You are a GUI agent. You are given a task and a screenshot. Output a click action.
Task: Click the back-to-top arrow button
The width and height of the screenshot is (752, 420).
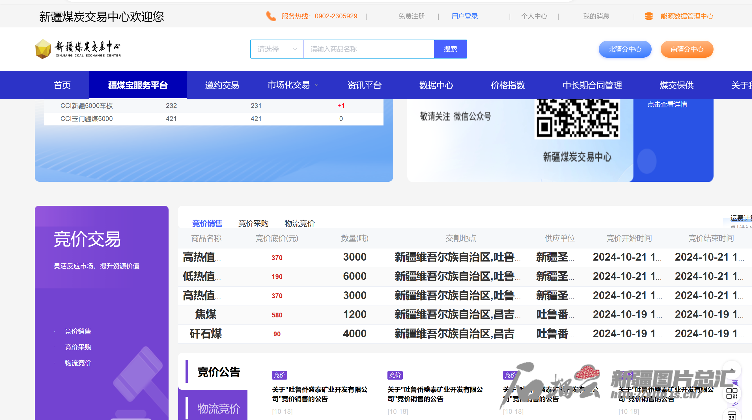pos(732,369)
